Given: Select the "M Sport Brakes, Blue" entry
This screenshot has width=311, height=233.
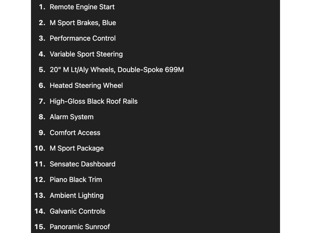Looking at the screenshot, I should click(x=83, y=23).
